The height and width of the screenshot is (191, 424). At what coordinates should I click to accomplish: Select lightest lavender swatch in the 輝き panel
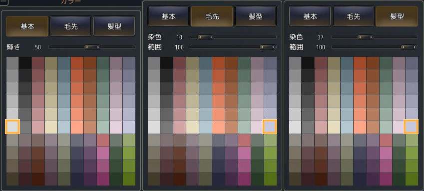[129, 127]
